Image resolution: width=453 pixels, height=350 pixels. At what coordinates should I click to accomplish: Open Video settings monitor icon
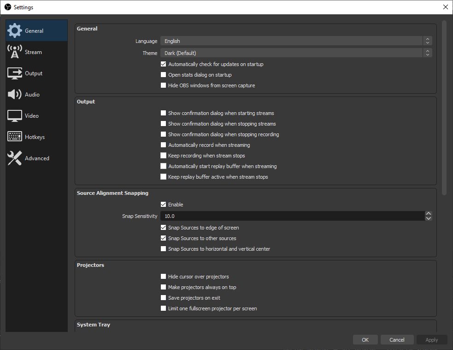pos(15,115)
